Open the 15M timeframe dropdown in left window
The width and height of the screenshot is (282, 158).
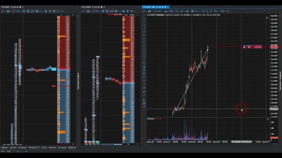[x=17, y=11]
